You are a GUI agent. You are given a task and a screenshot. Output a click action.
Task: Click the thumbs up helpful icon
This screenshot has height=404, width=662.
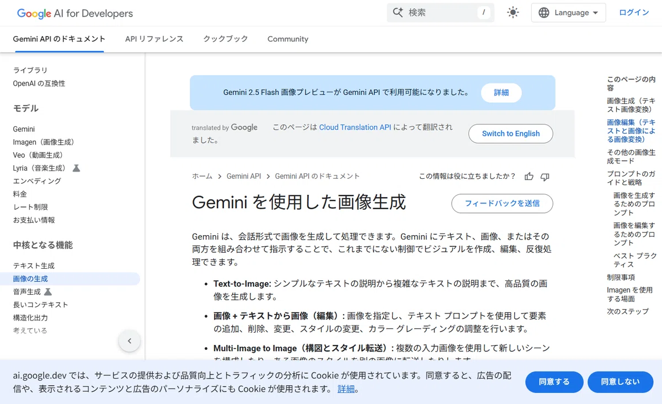[529, 177]
